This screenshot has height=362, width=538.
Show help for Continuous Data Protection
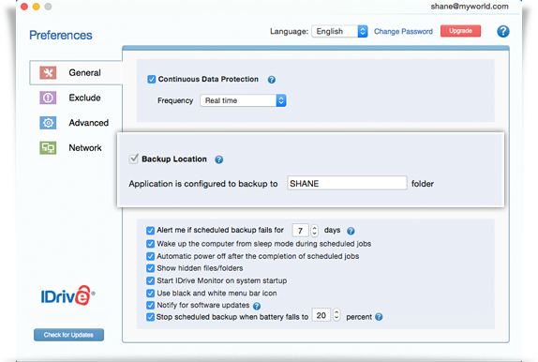coord(272,80)
